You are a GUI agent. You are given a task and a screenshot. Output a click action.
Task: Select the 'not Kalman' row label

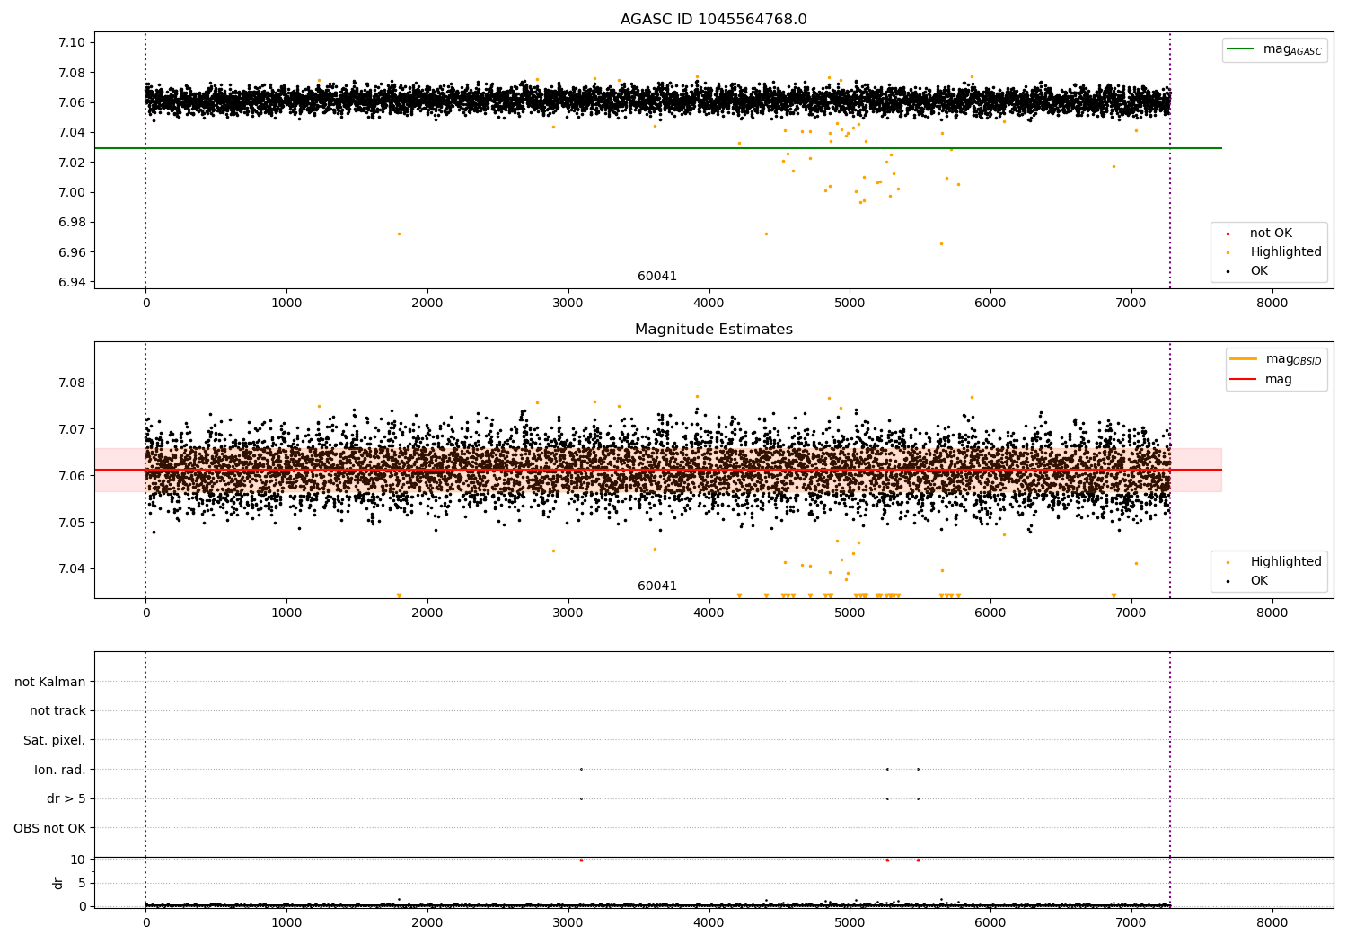click(x=50, y=682)
